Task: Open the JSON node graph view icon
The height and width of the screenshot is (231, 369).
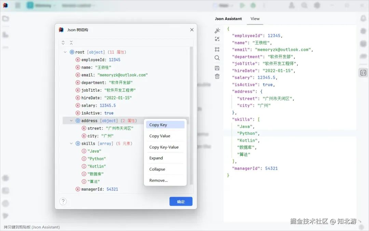Action: tap(217, 49)
